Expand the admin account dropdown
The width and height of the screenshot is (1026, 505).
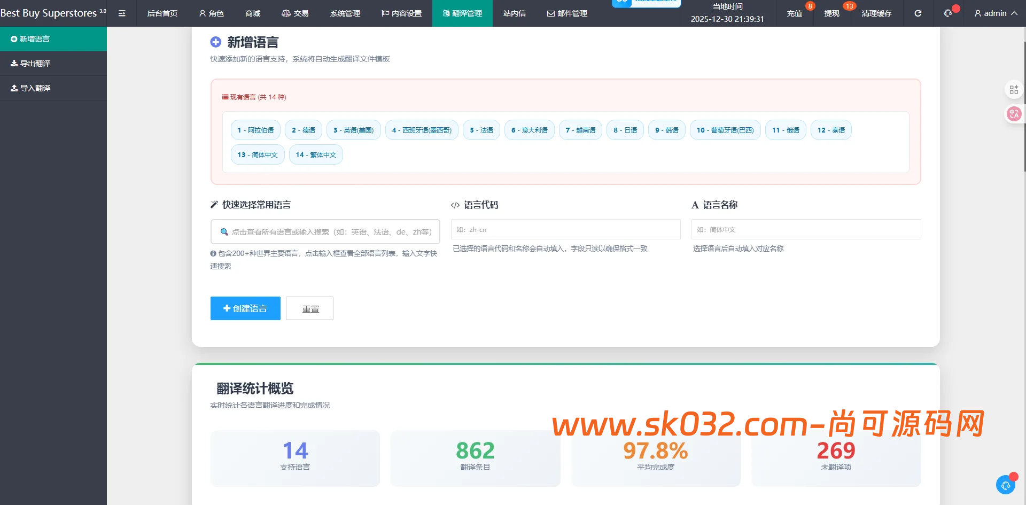pos(996,13)
